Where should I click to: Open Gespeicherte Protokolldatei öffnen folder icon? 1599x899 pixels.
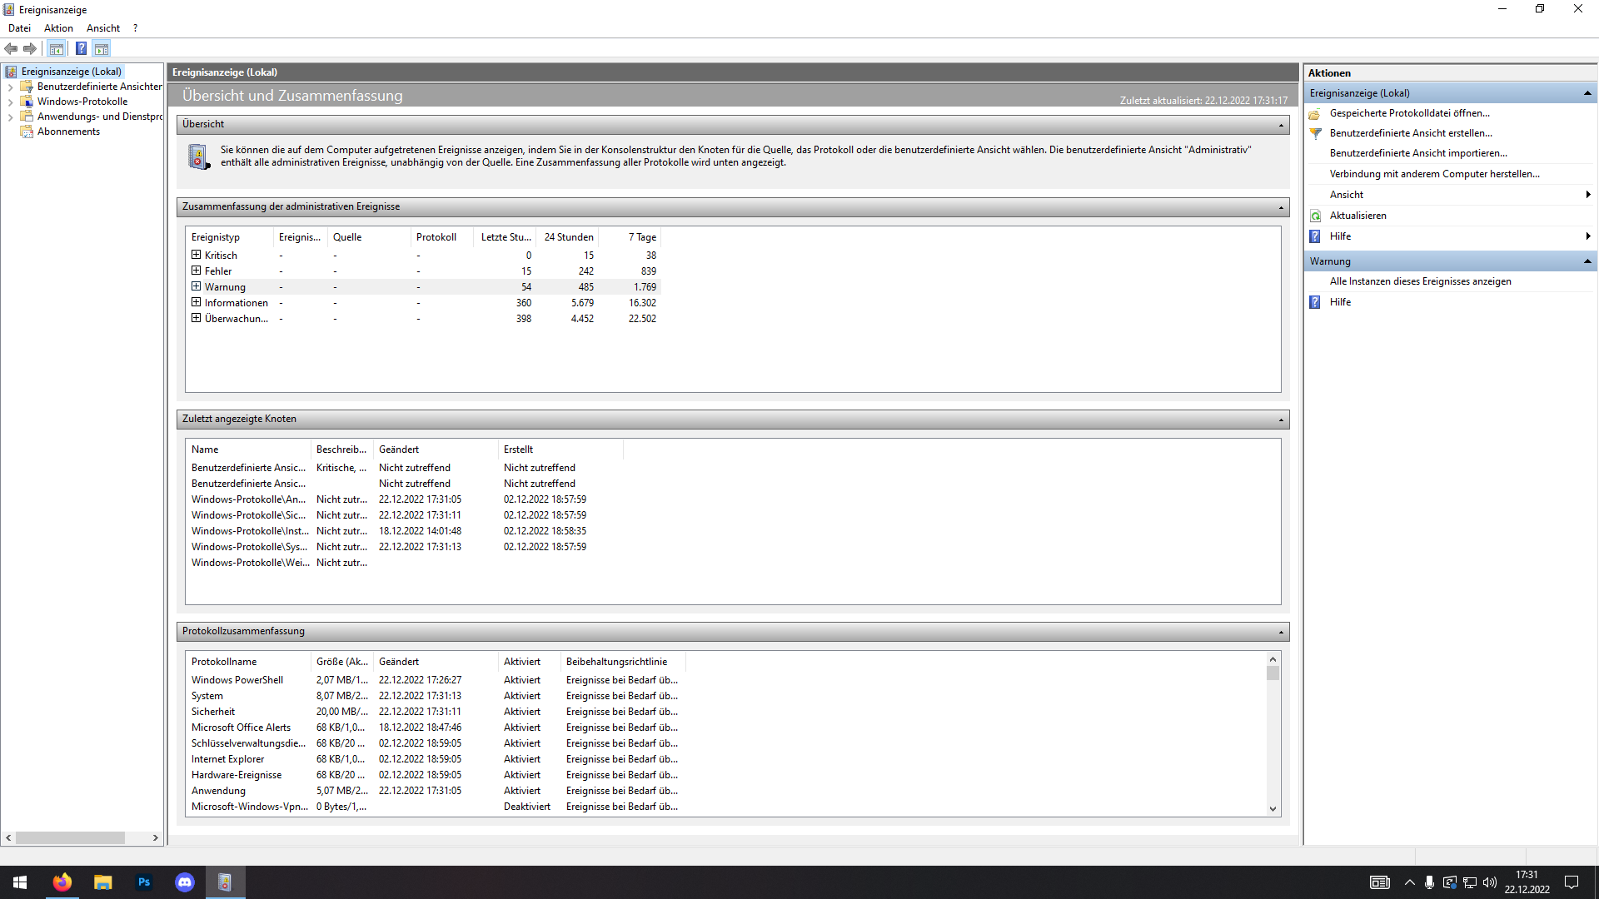pos(1315,113)
